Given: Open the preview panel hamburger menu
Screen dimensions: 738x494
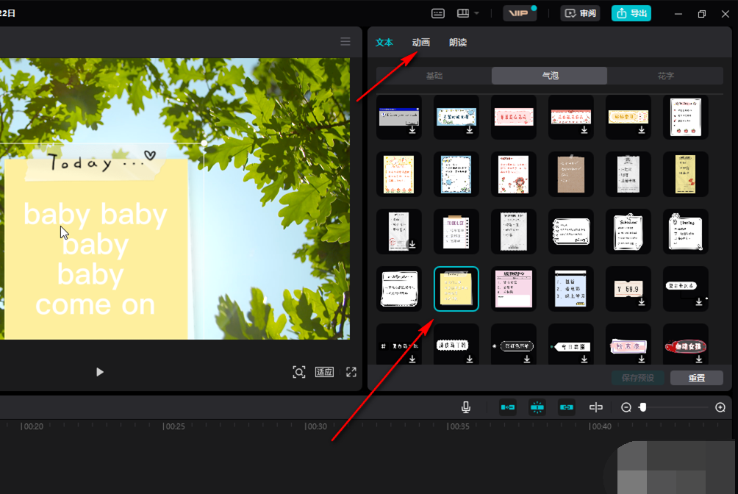Looking at the screenshot, I should click(345, 42).
